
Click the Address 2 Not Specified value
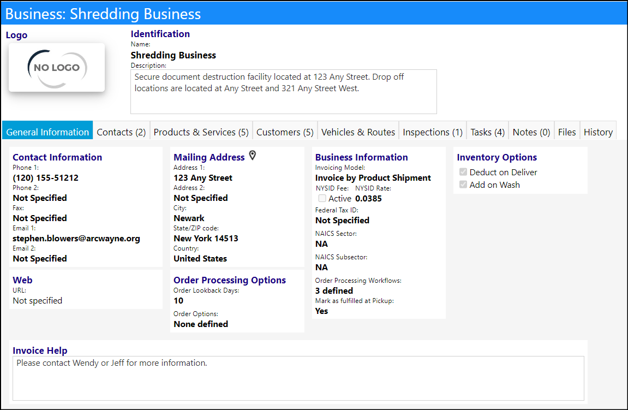201,198
